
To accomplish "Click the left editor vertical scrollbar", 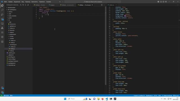I will point(106,46).
